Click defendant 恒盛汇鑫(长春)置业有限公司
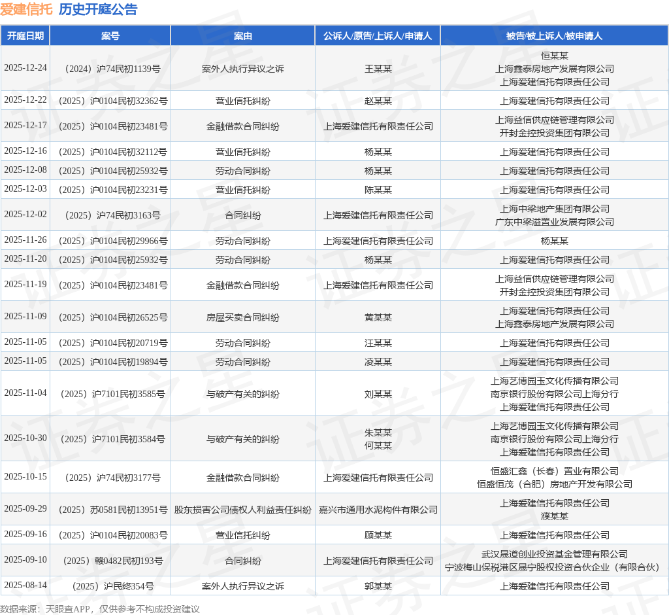This screenshot has width=669, height=615. [555, 471]
